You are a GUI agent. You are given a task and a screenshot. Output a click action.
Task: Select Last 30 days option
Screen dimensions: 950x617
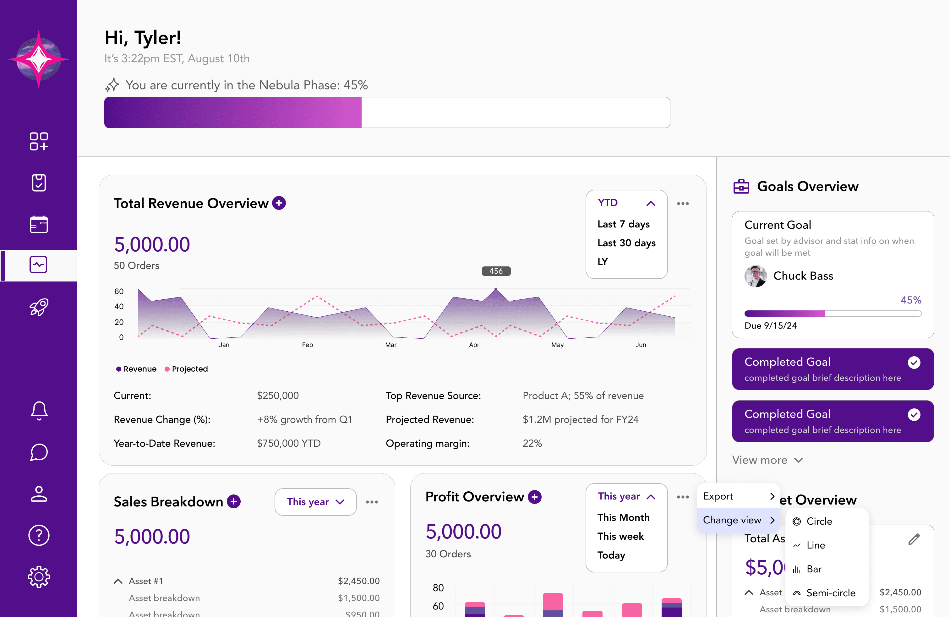point(626,243)
